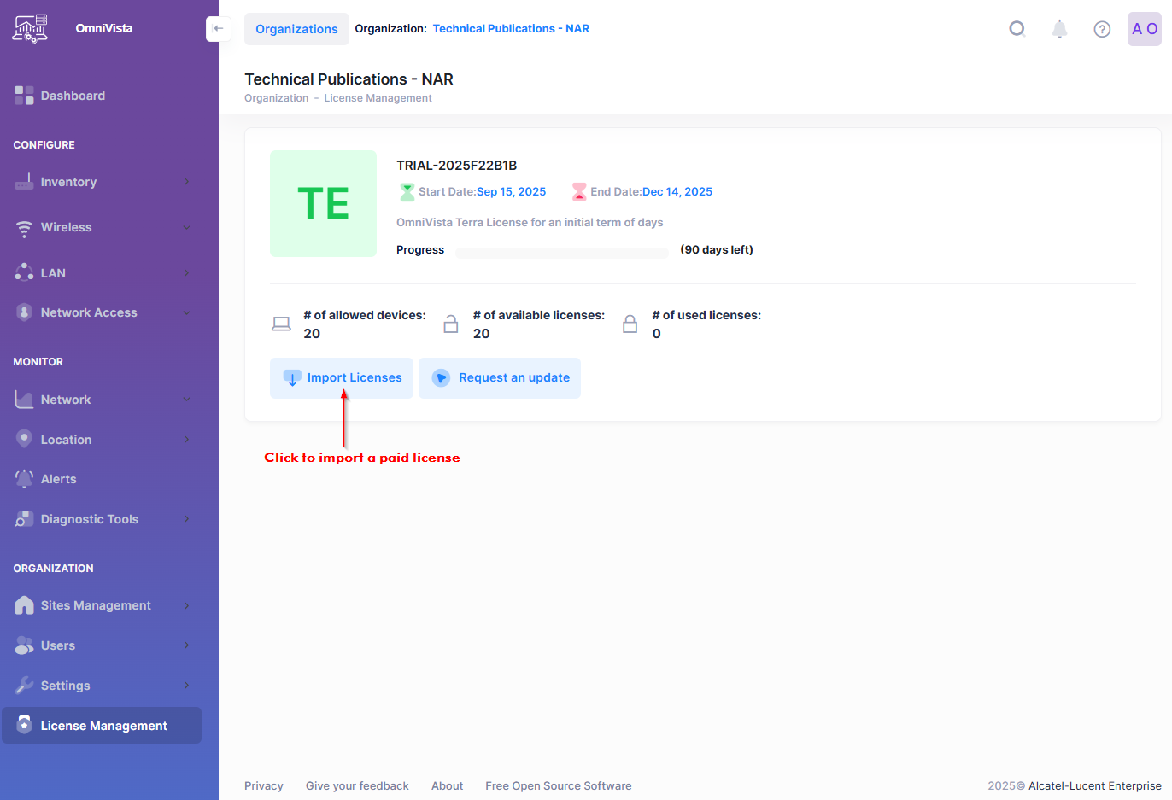Switch to the Organizations tab
Image resolution: width=1172 pixels, height=800 pixels.
point(296,29)
